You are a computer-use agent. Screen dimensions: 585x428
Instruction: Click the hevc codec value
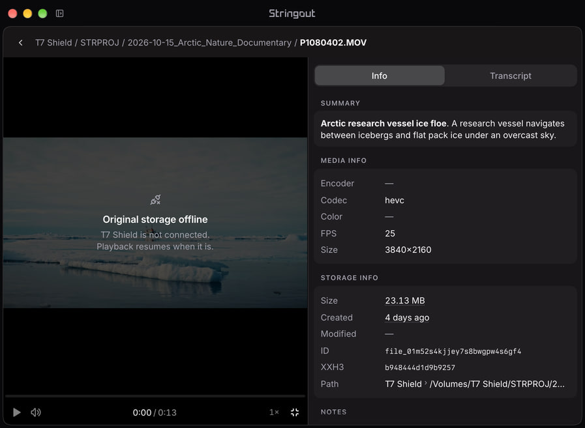[x=395, y=200]
